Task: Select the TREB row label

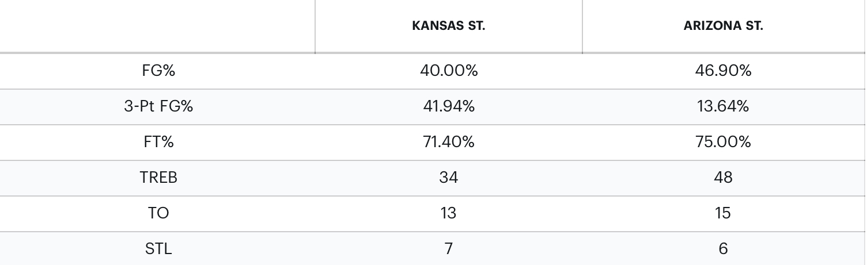Action: [158, 178]
